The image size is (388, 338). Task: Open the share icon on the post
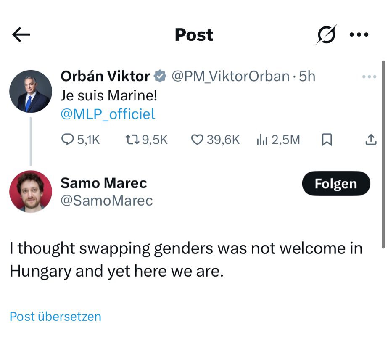coord(370,139)
